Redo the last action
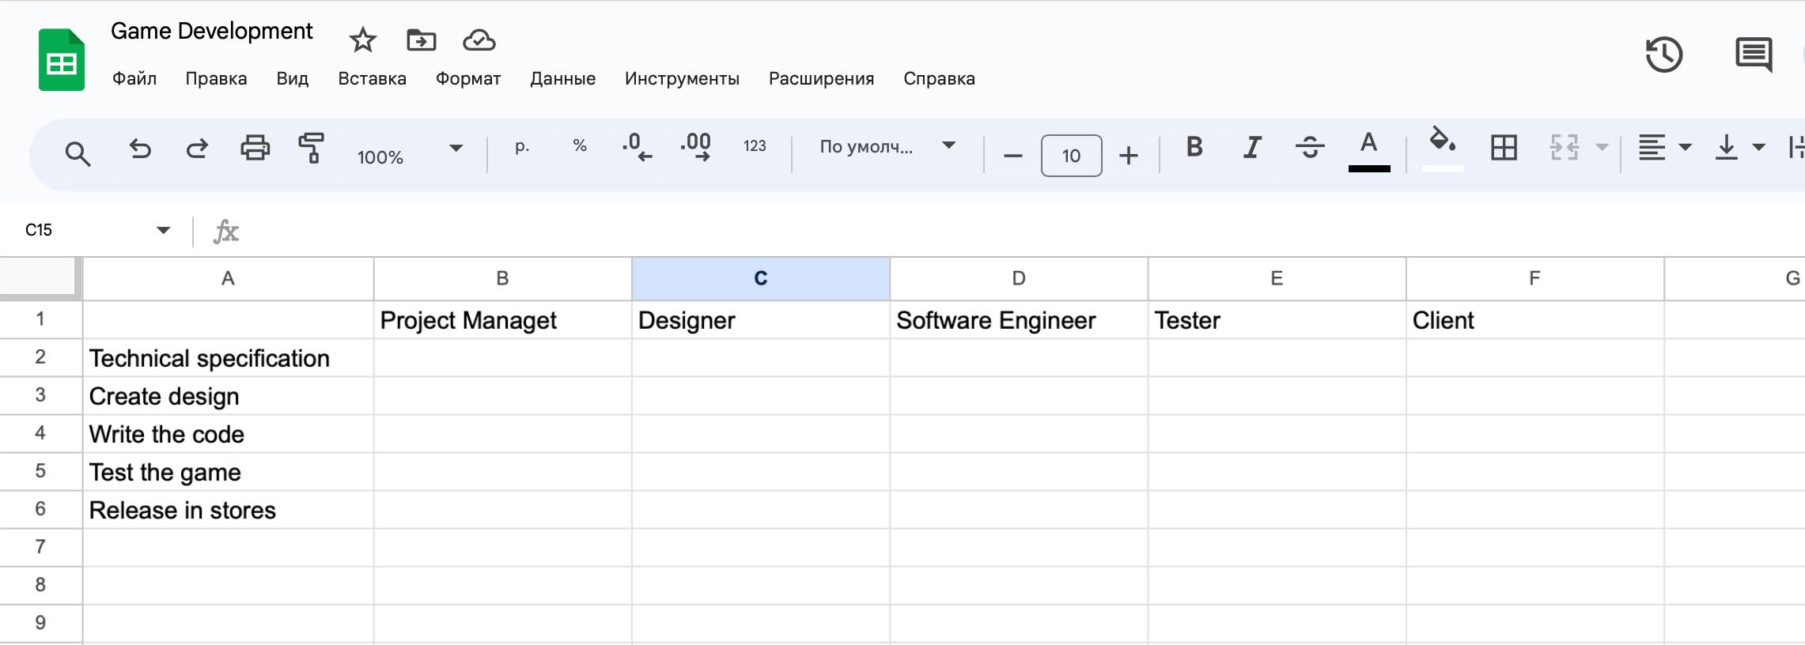 pos(197,149)
